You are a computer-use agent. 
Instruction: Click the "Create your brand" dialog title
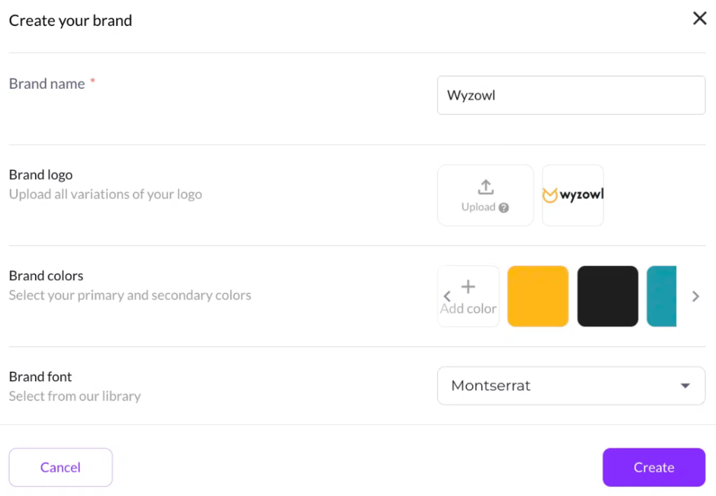(x=70, y=21)
